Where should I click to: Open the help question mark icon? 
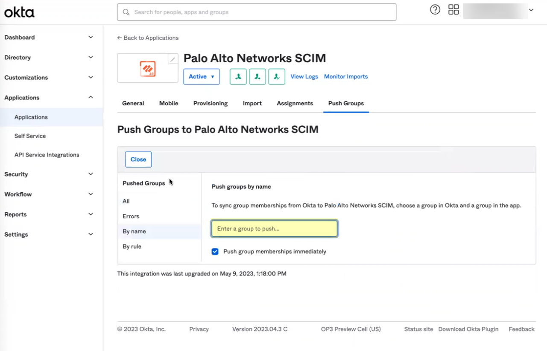pos(435,10)
